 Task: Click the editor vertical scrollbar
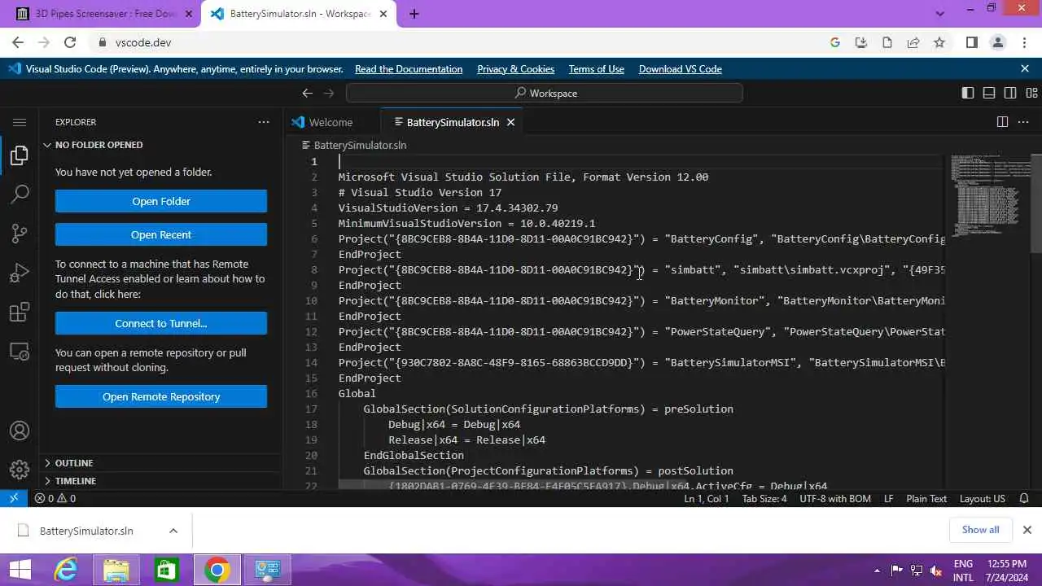[x=1036, y=203]
